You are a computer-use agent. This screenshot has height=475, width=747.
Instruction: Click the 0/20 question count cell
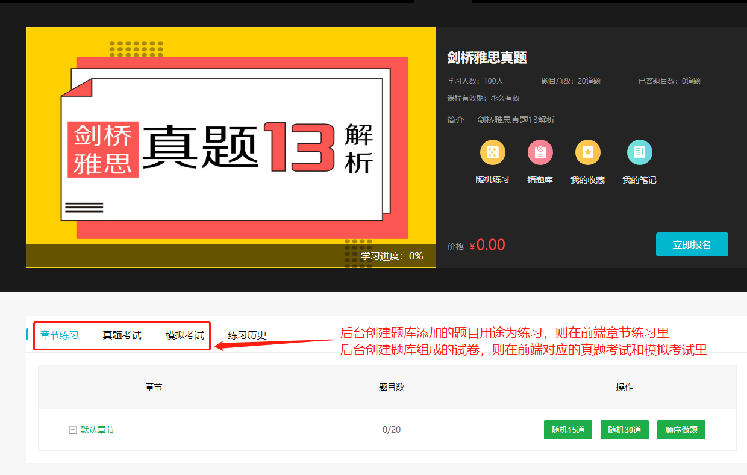392,430
